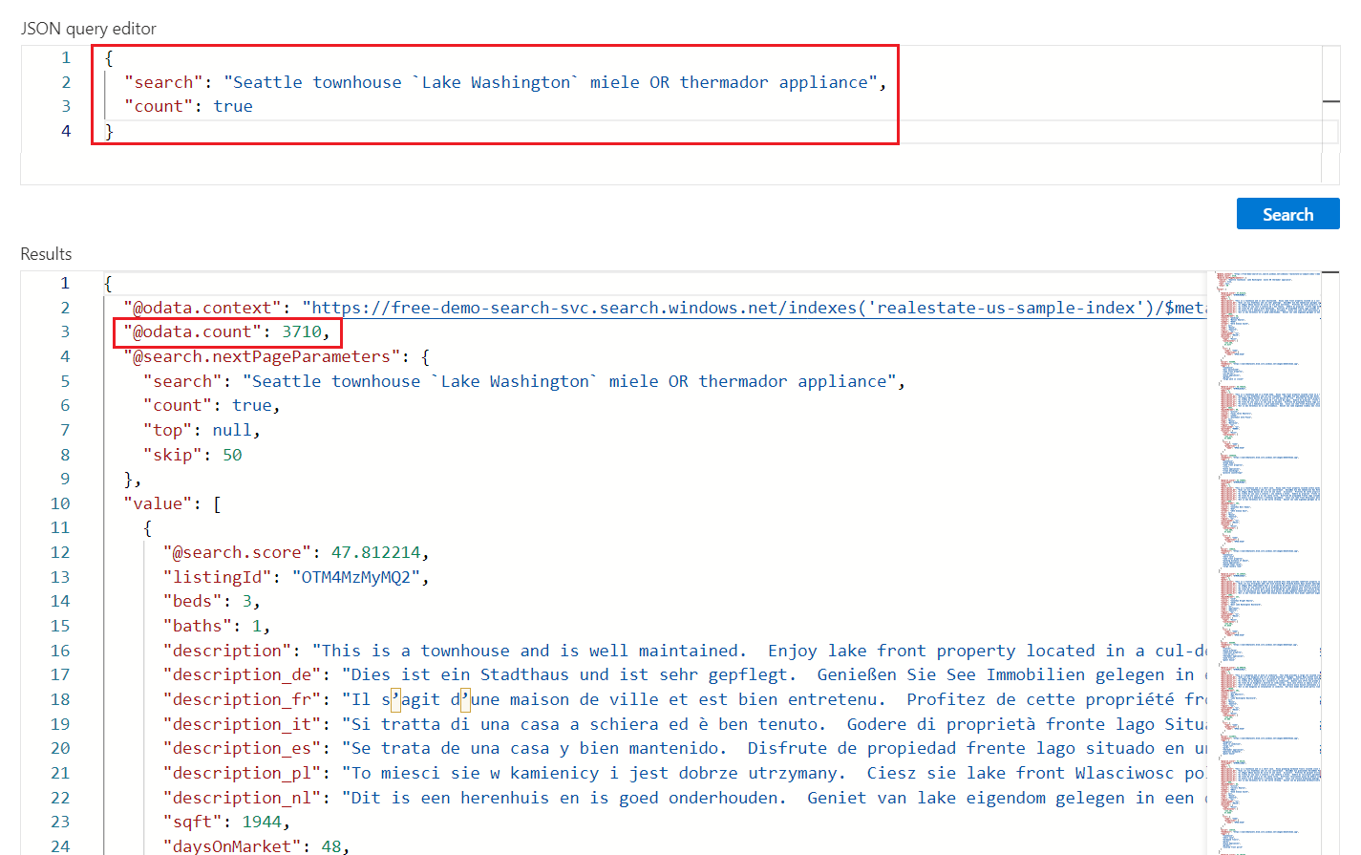The height and width of the screenshot is (855, 1361).
Task: Click the "count": true line in the JSON query editor
Action: click(188, 106)
